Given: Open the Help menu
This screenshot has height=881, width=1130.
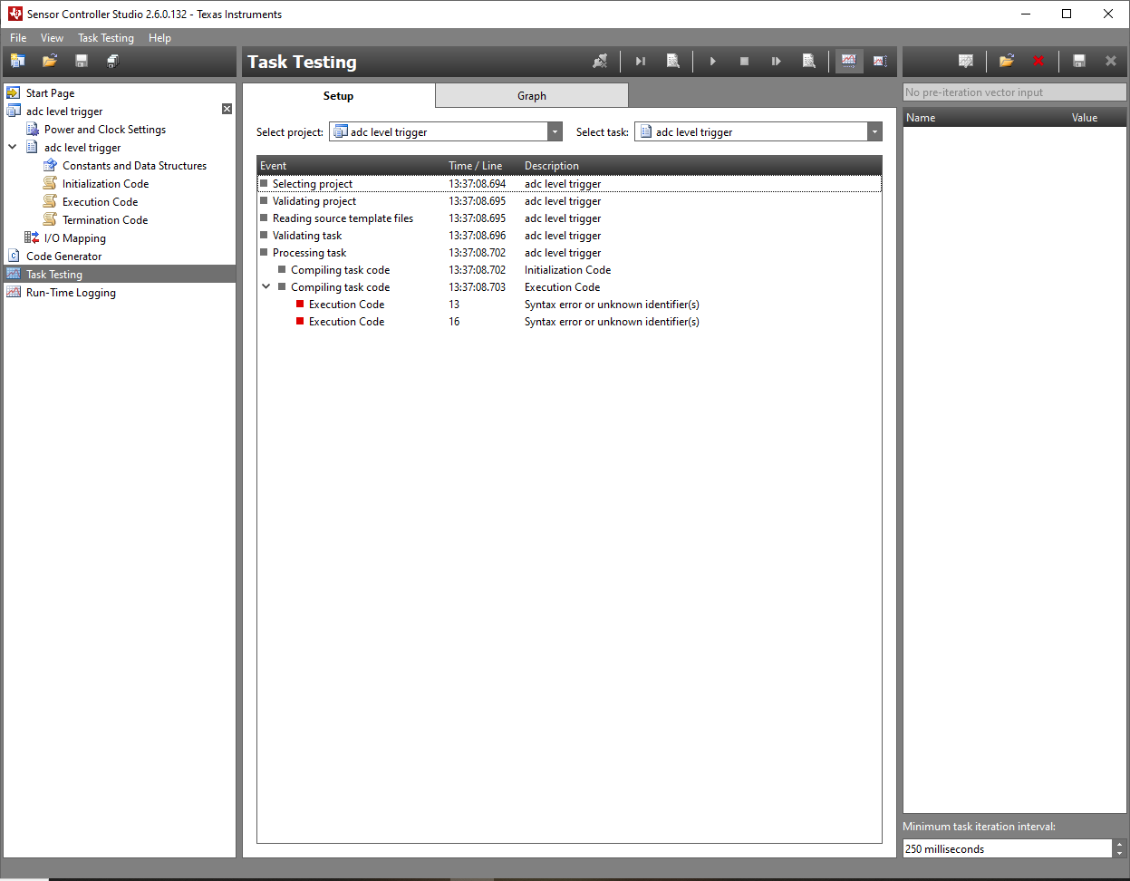Looking at the screenshot, I should (x=159, y=37).
